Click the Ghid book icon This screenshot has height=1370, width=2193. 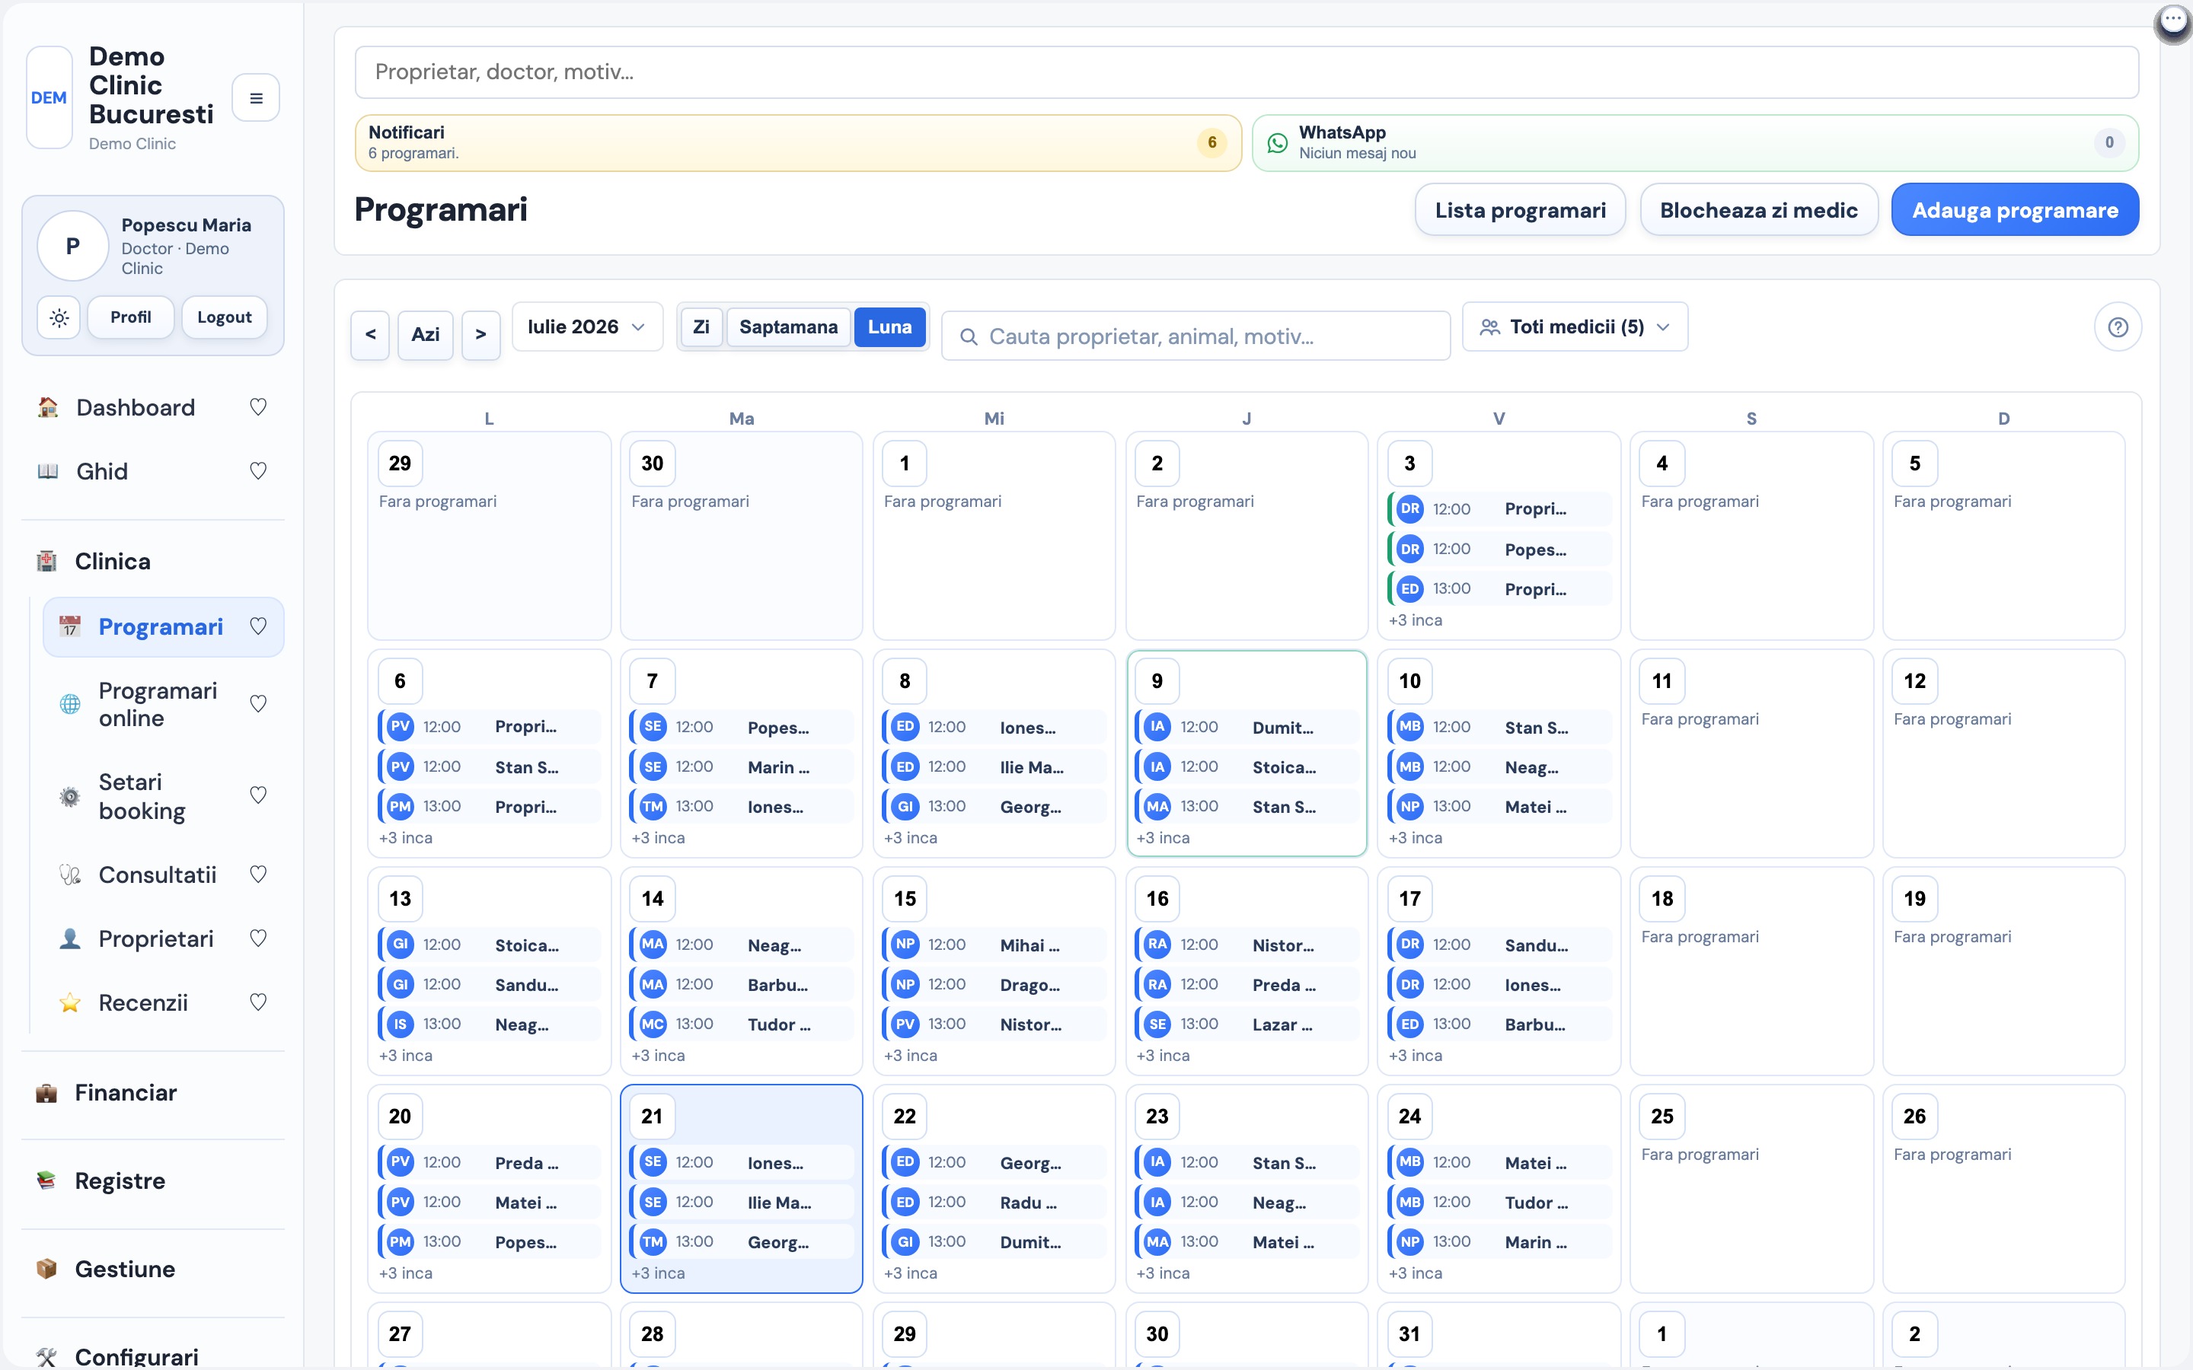[48, 471]
